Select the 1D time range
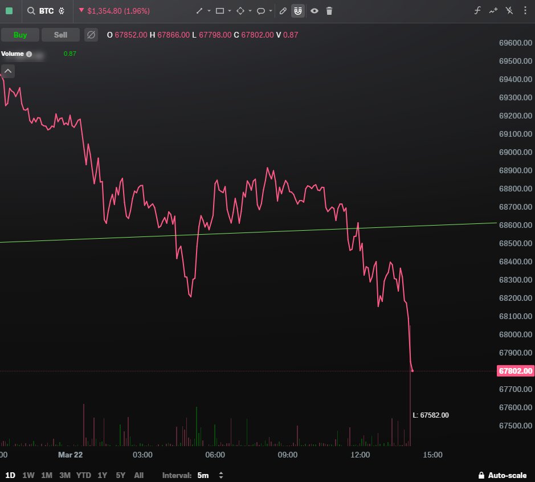The height and width of the screenshot is (482, 535). 10,475
